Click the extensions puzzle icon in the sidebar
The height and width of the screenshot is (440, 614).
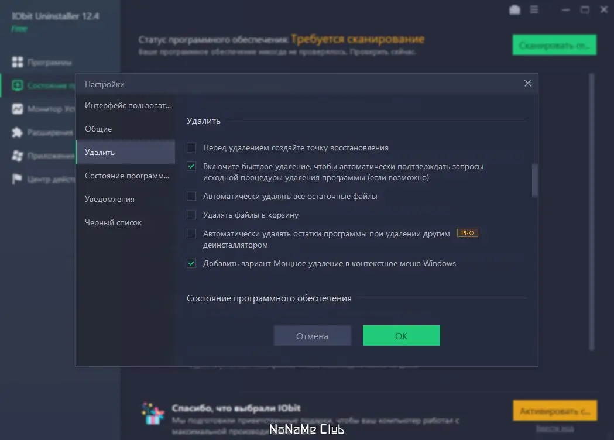pos(17,132)
